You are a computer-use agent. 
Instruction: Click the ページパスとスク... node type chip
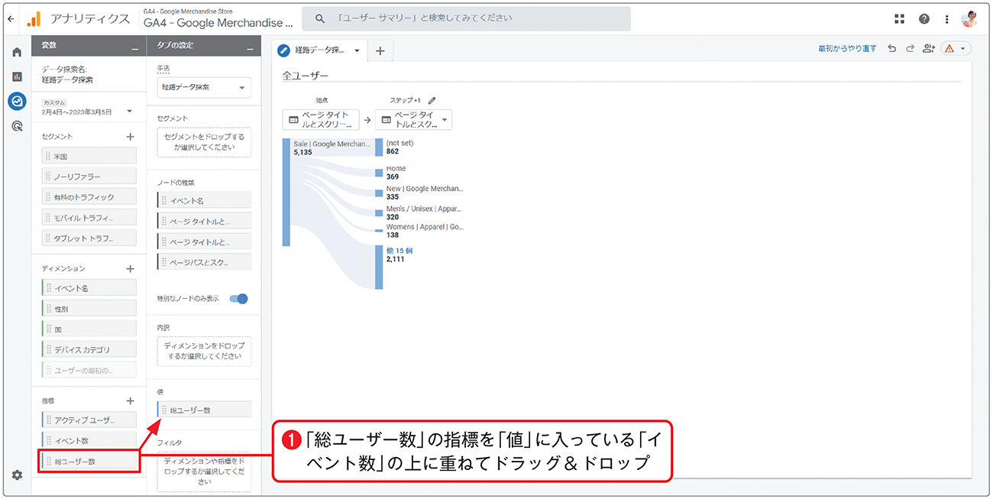204,262
